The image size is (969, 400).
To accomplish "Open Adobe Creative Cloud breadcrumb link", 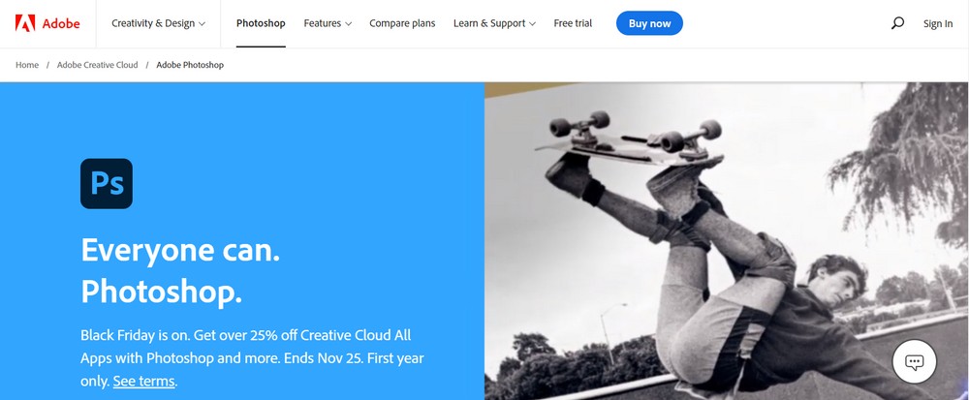I will [98, 65].
